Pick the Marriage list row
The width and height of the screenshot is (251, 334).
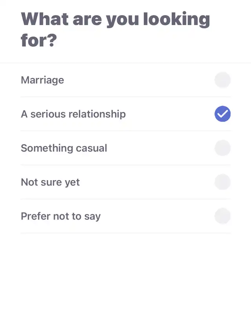[125, 80]
